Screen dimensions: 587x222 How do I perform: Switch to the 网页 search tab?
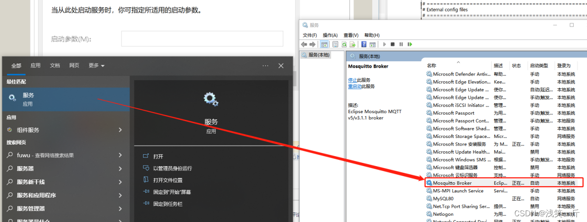[x=74, y=65]
